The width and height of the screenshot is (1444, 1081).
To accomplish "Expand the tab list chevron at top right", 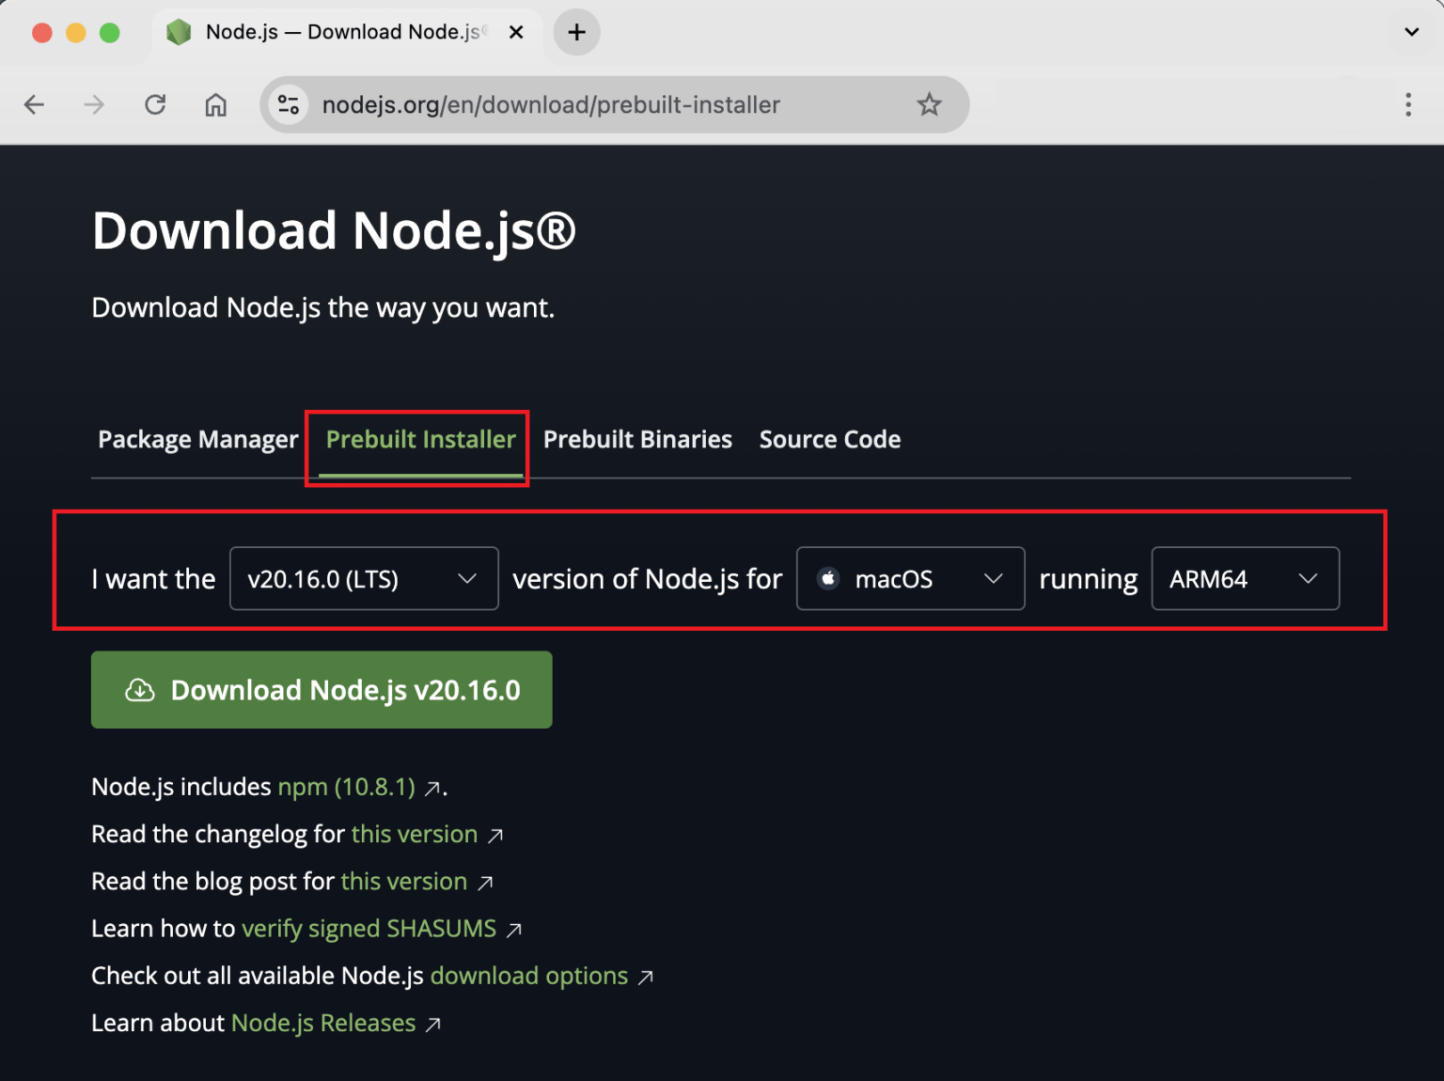I will [x=1410, y=31].
